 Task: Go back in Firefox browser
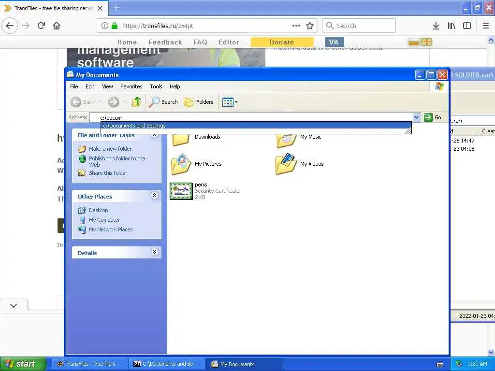click(x=10, y=26)
